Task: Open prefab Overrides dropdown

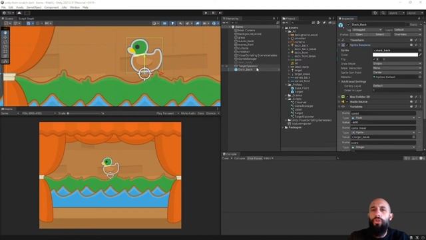Action: tap(407, 35)
